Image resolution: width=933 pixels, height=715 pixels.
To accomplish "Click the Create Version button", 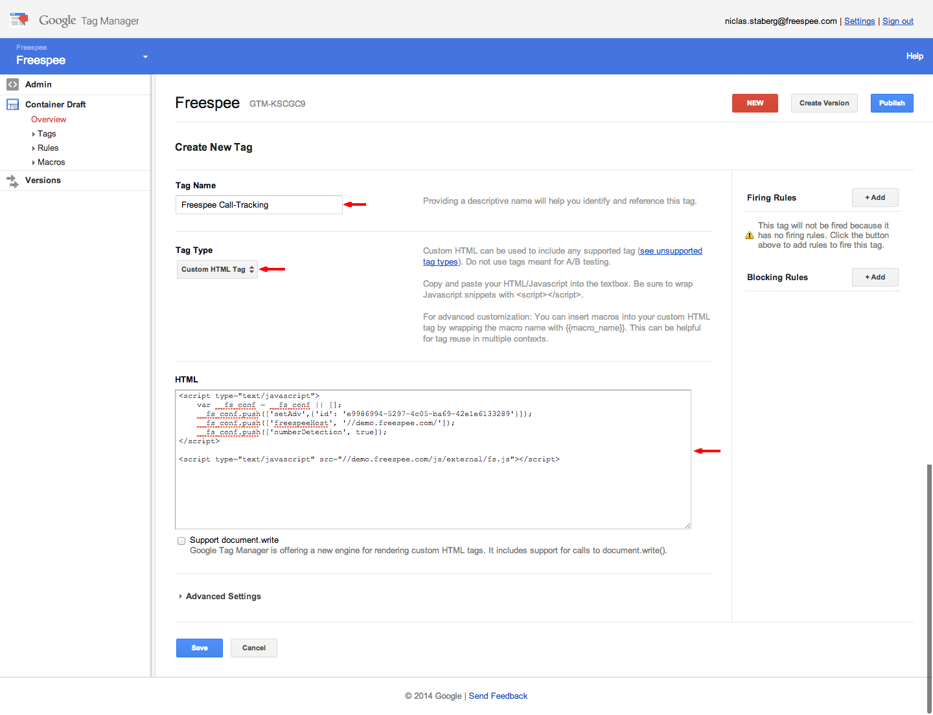I will click(824, 103).
